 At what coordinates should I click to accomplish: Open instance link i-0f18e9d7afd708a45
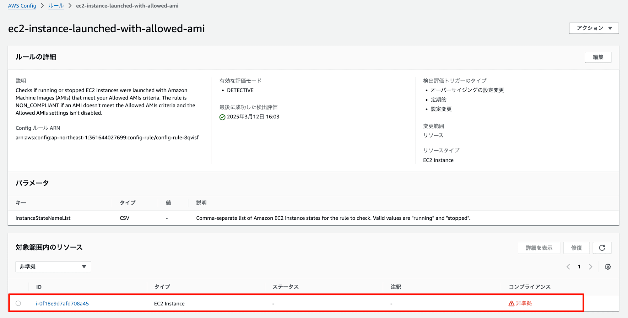point(62,304)
